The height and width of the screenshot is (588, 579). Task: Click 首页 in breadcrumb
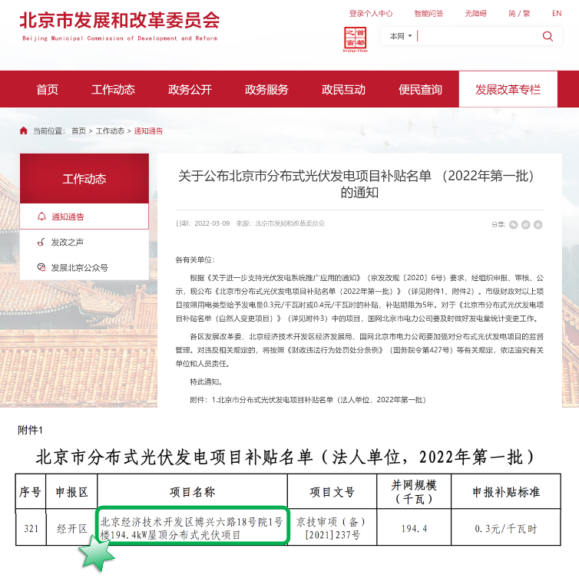[78, 130]
